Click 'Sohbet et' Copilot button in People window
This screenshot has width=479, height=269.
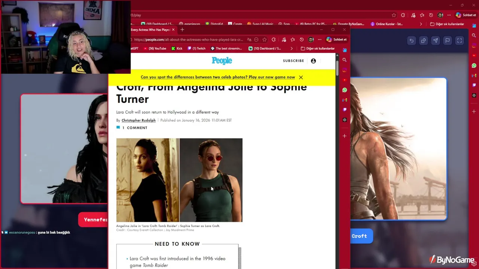tap(336, 40)
